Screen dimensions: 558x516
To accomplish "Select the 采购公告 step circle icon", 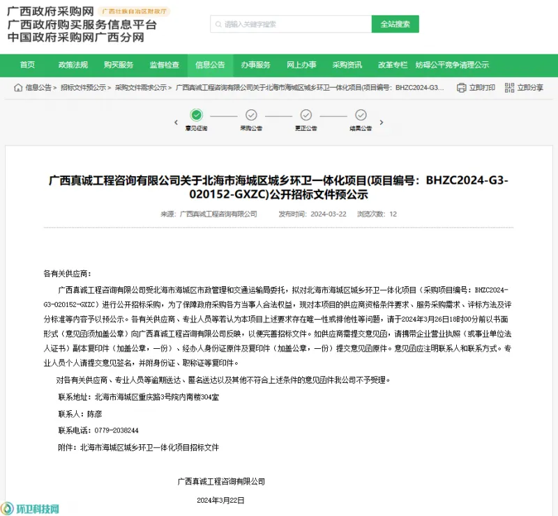I will 251,115.
